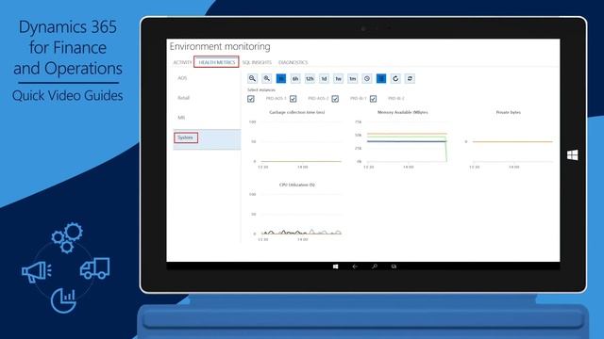This screenshot has width=604, height=339.
Task: Switch to the SQL Insights tab
Action: point(257,62)
